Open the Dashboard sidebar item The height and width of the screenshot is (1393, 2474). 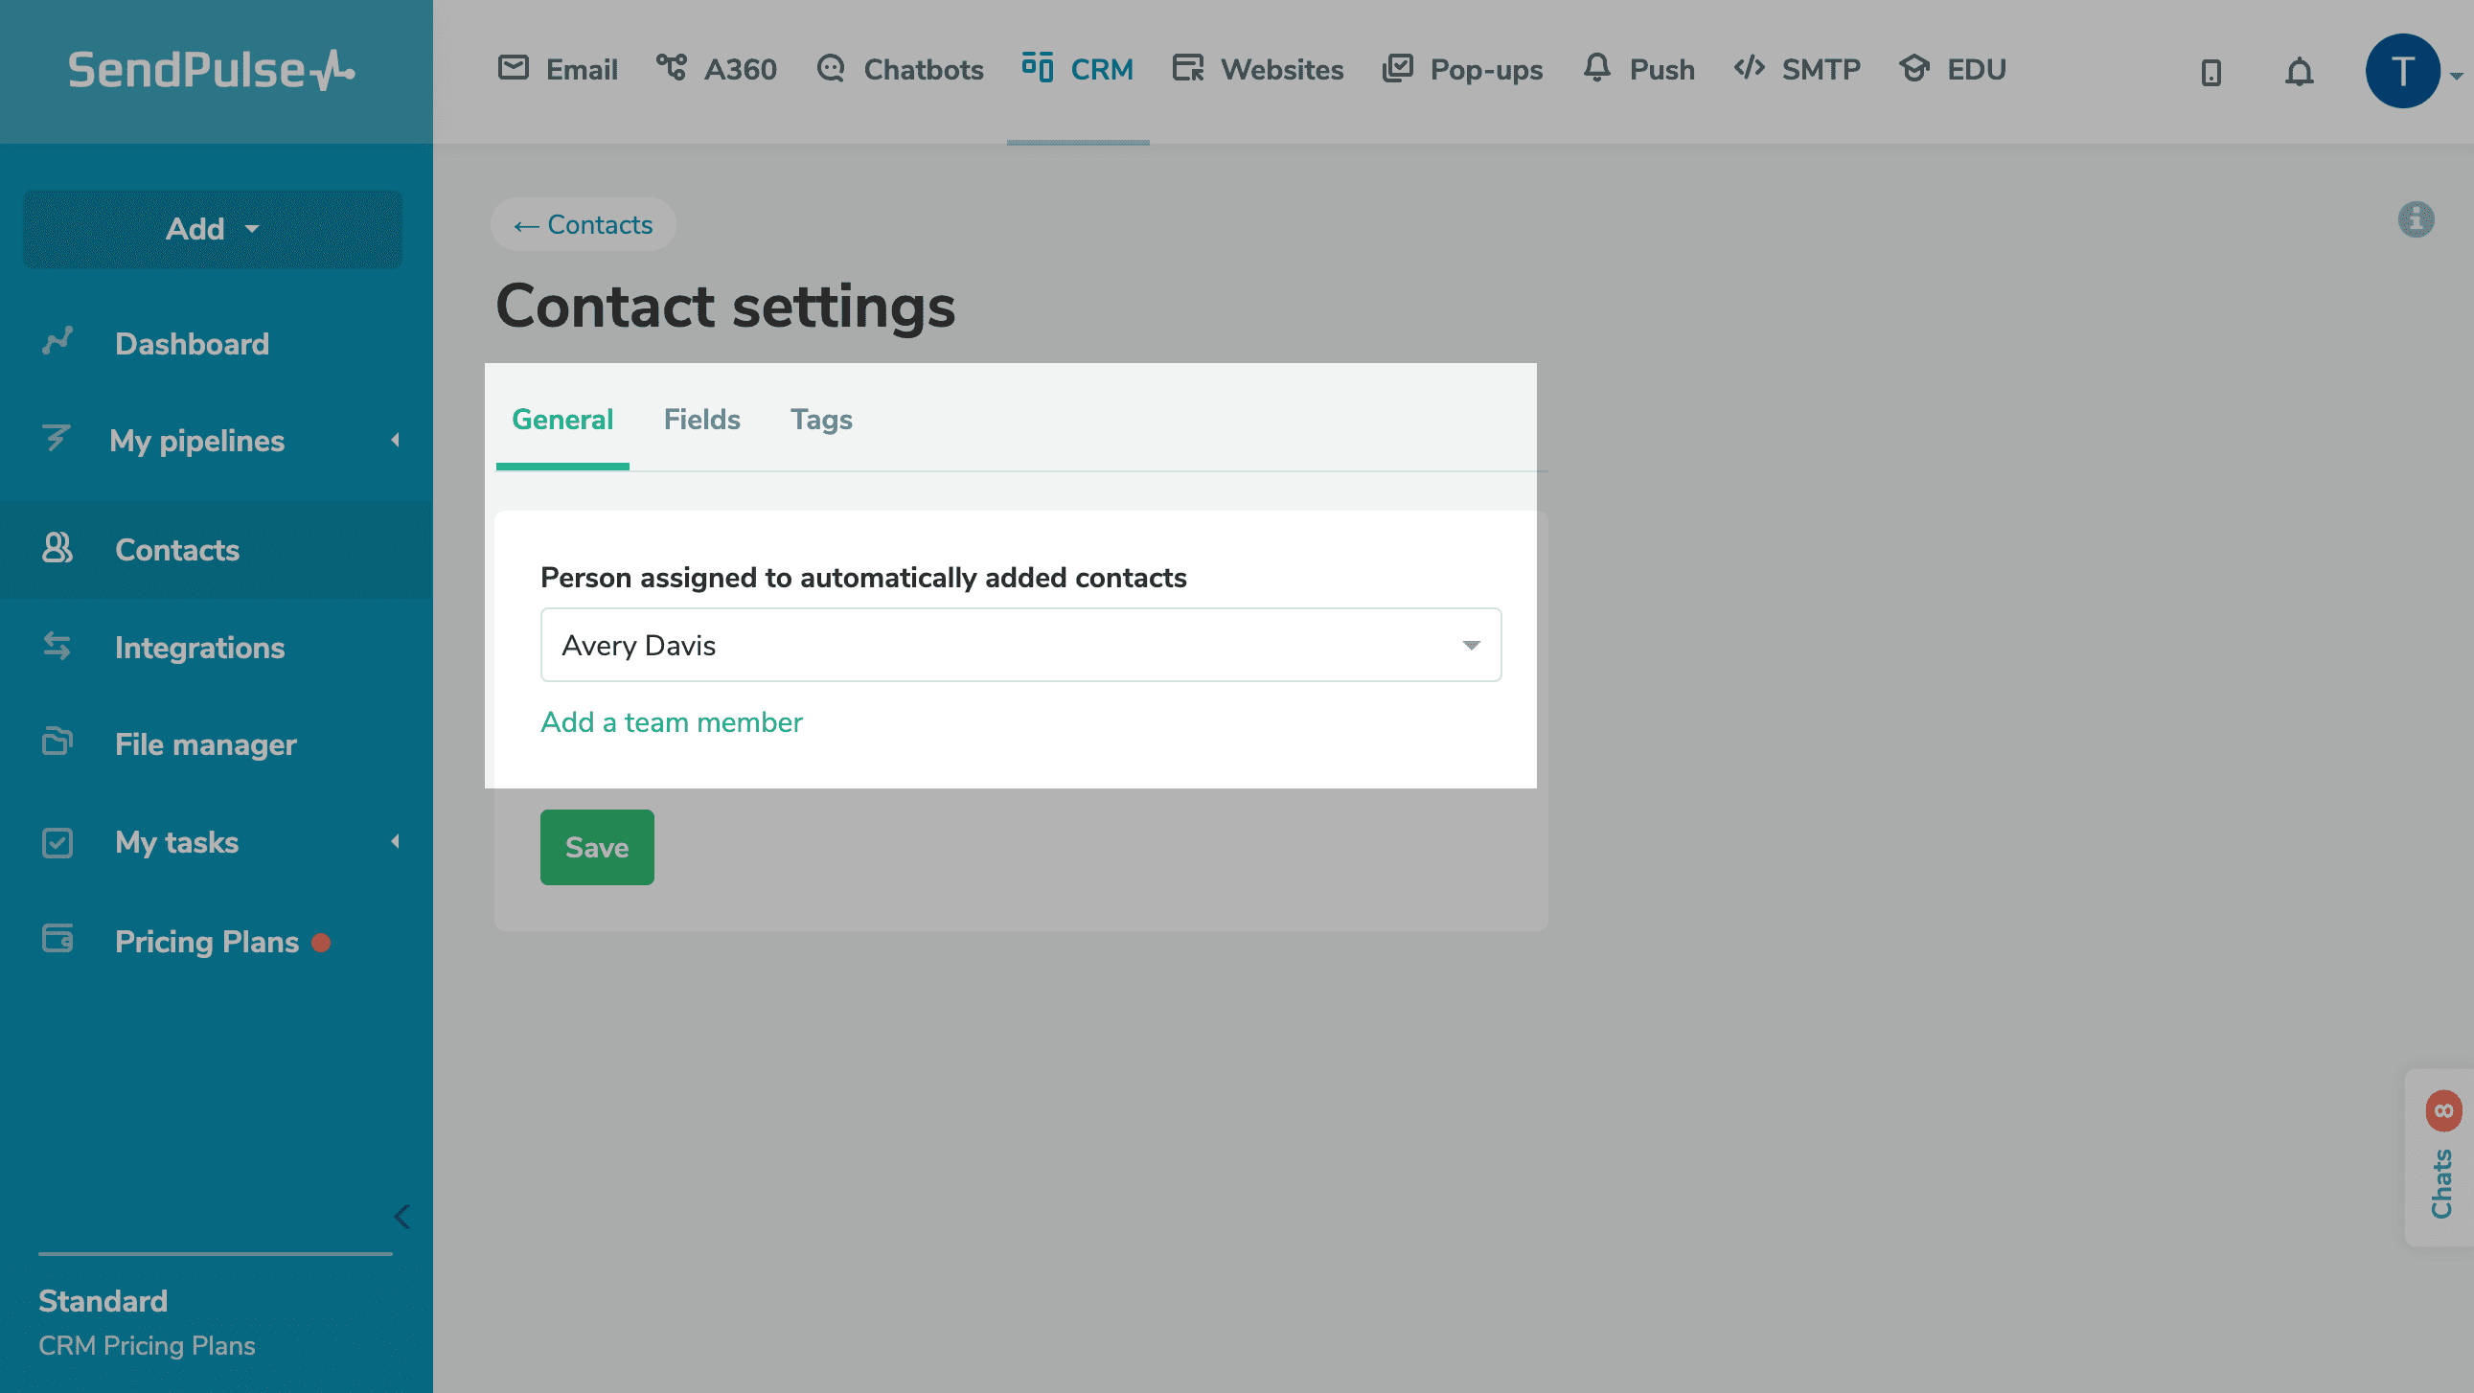(192, 344)
